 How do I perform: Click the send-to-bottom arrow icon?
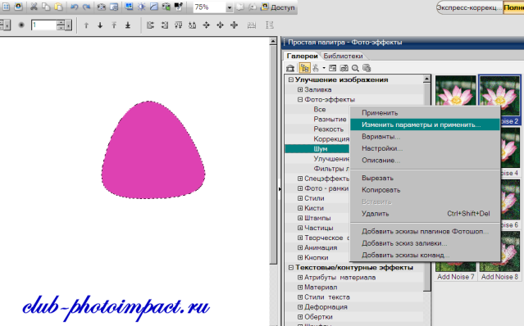tap(128, 25)
